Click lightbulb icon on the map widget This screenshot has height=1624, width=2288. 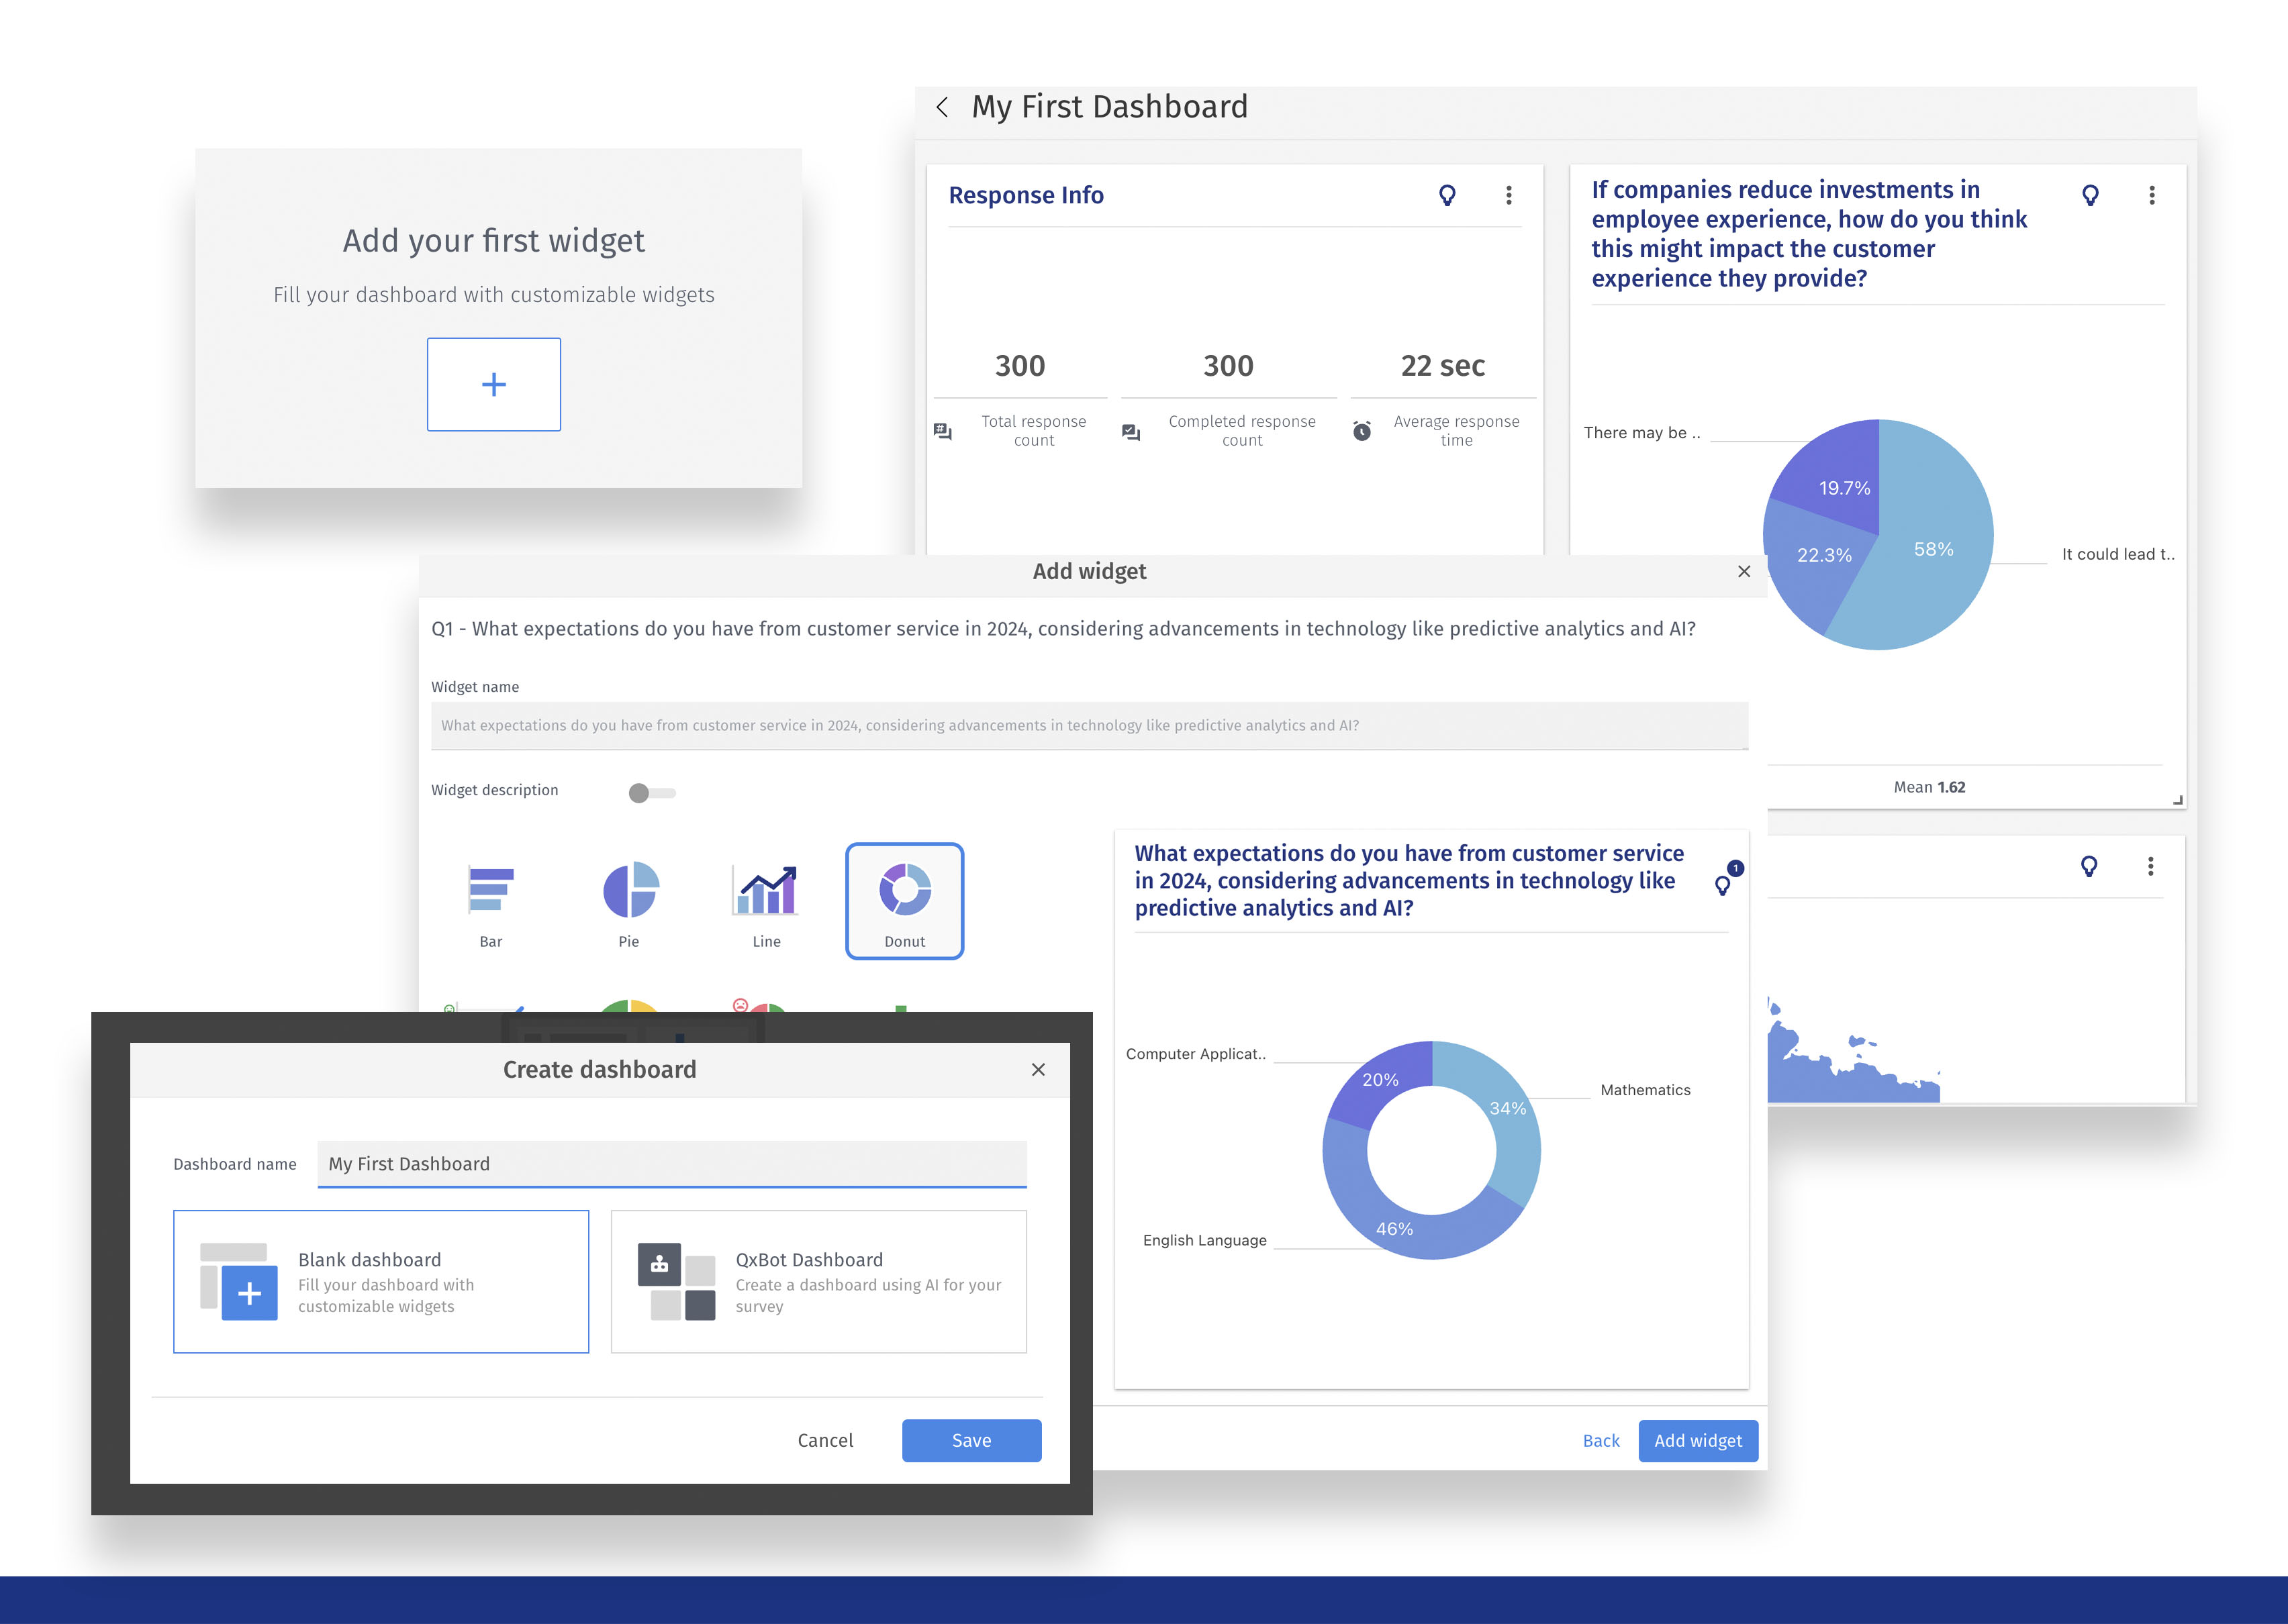pos(2089,866)
